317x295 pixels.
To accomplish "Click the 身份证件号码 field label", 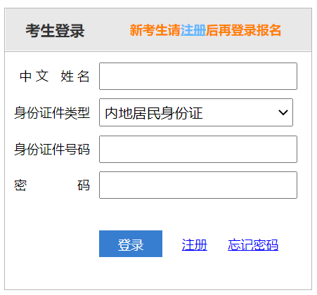I will click(52, 149).
